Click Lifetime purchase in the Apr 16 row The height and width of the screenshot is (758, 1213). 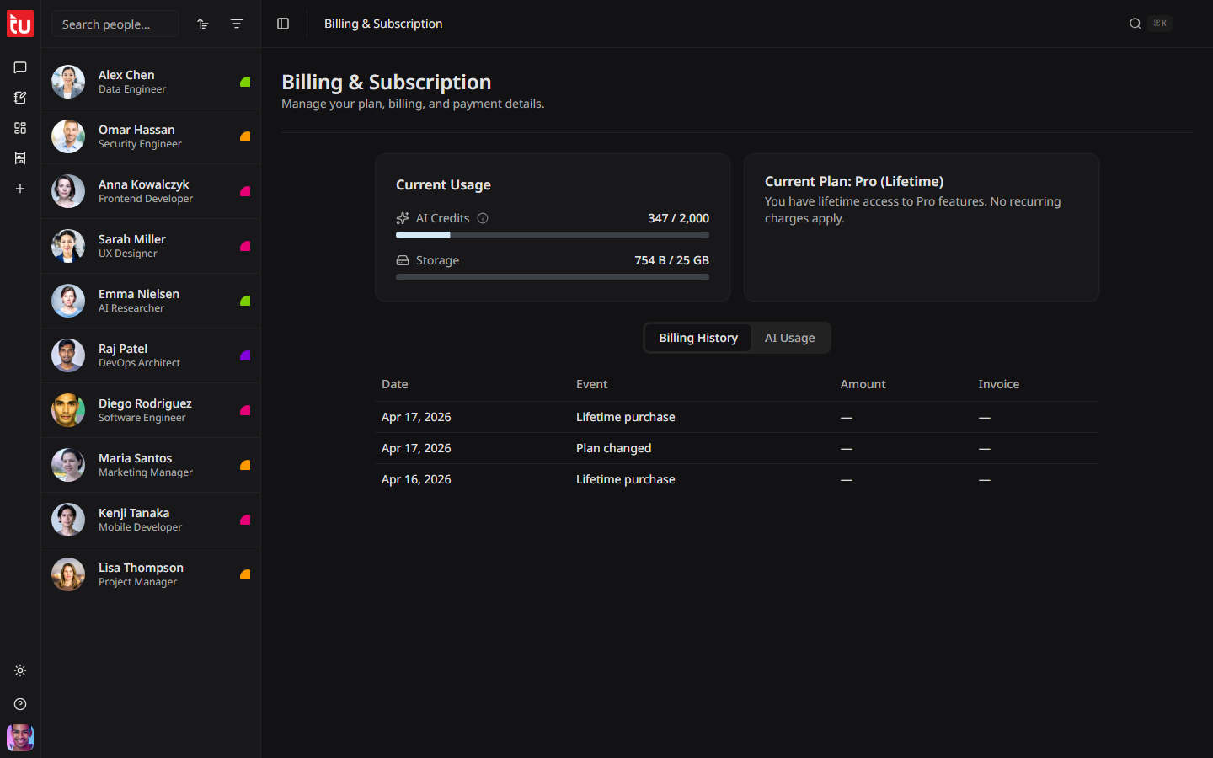click(625, 479)
